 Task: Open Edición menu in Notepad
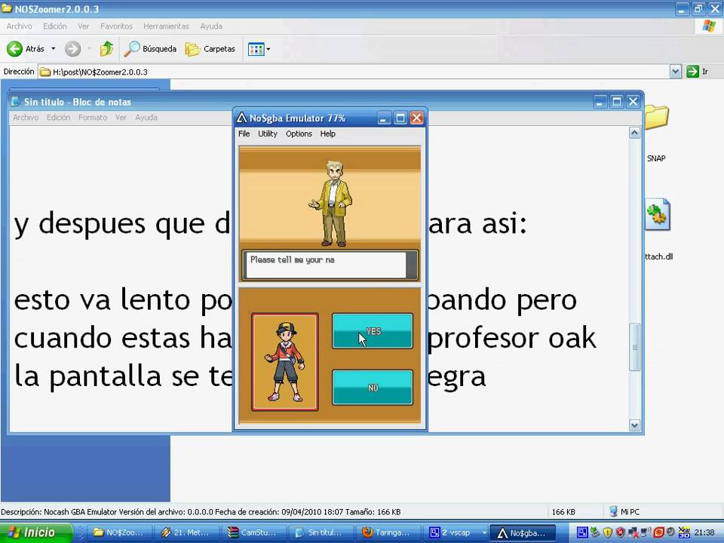click(58, 118)
